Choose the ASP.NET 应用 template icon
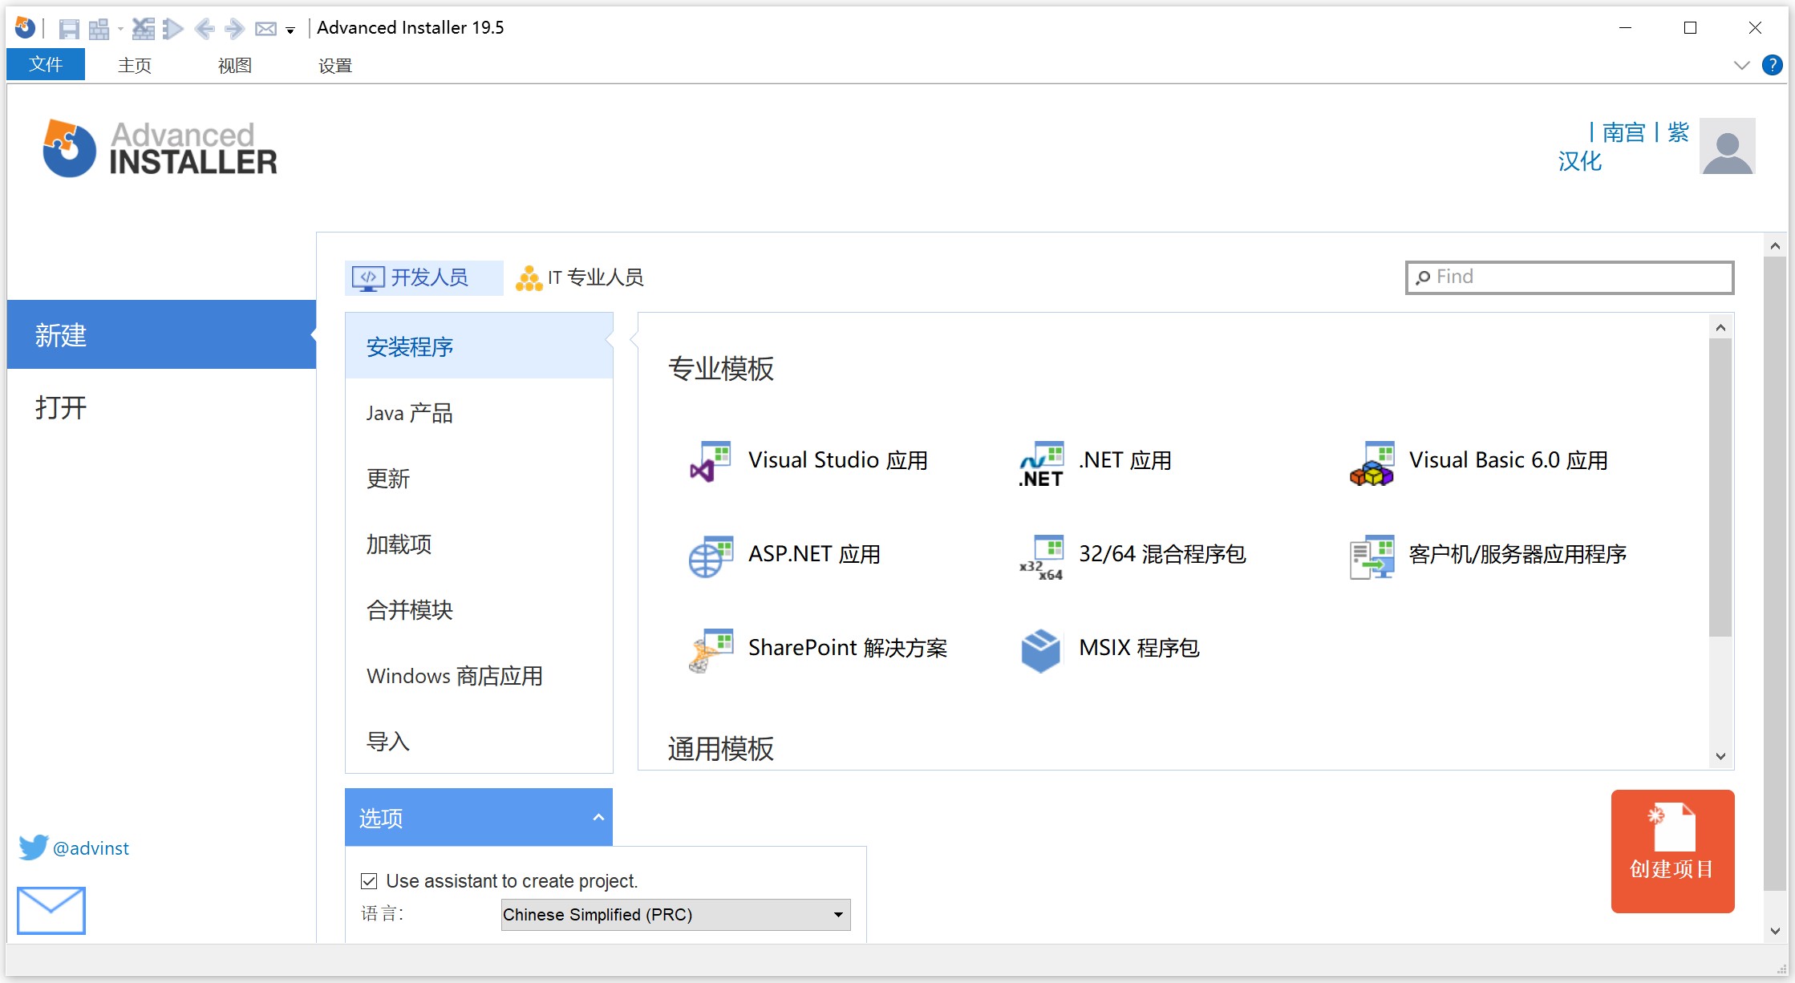Image resolution: width=1795 pixels, height=983 pixels. point(711,556)
